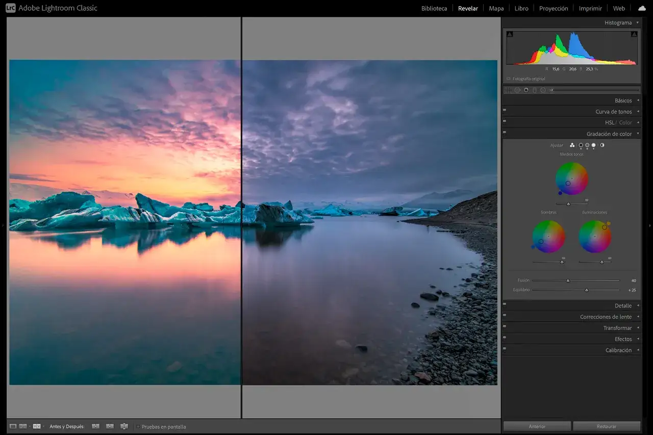
Task: Select the radial filter tool icon
Action: [x=543, y=90]
